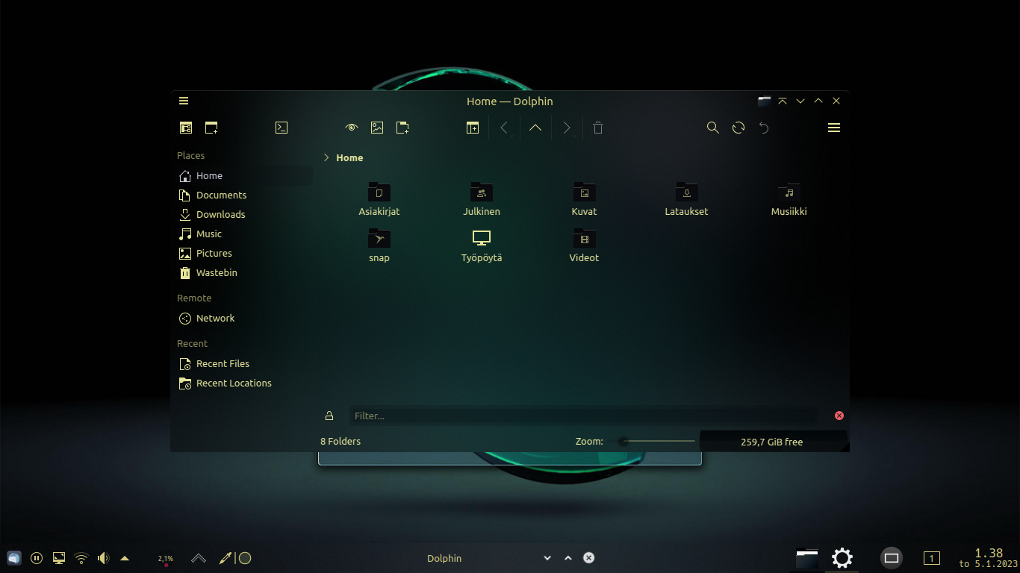Create new folder using toolbar icon
This screenshot has height=573, width=1020.
click(402, 128)
